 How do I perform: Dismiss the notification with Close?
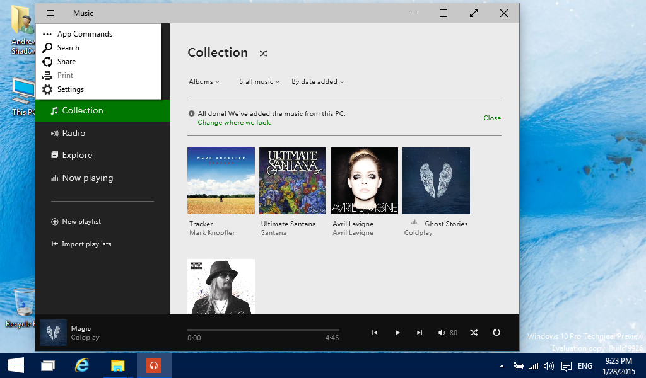pos(492,118)
